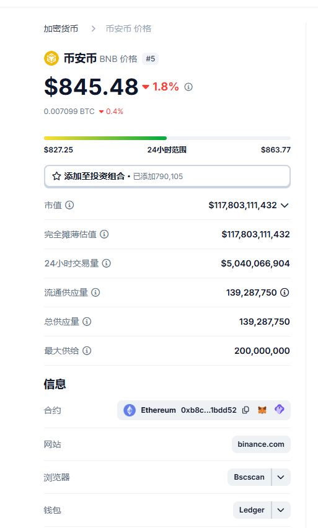This screenshot has width=318, height=528.
Task: Click info icon beside 完全摊薄估值
Action: (x=104, y=234)
